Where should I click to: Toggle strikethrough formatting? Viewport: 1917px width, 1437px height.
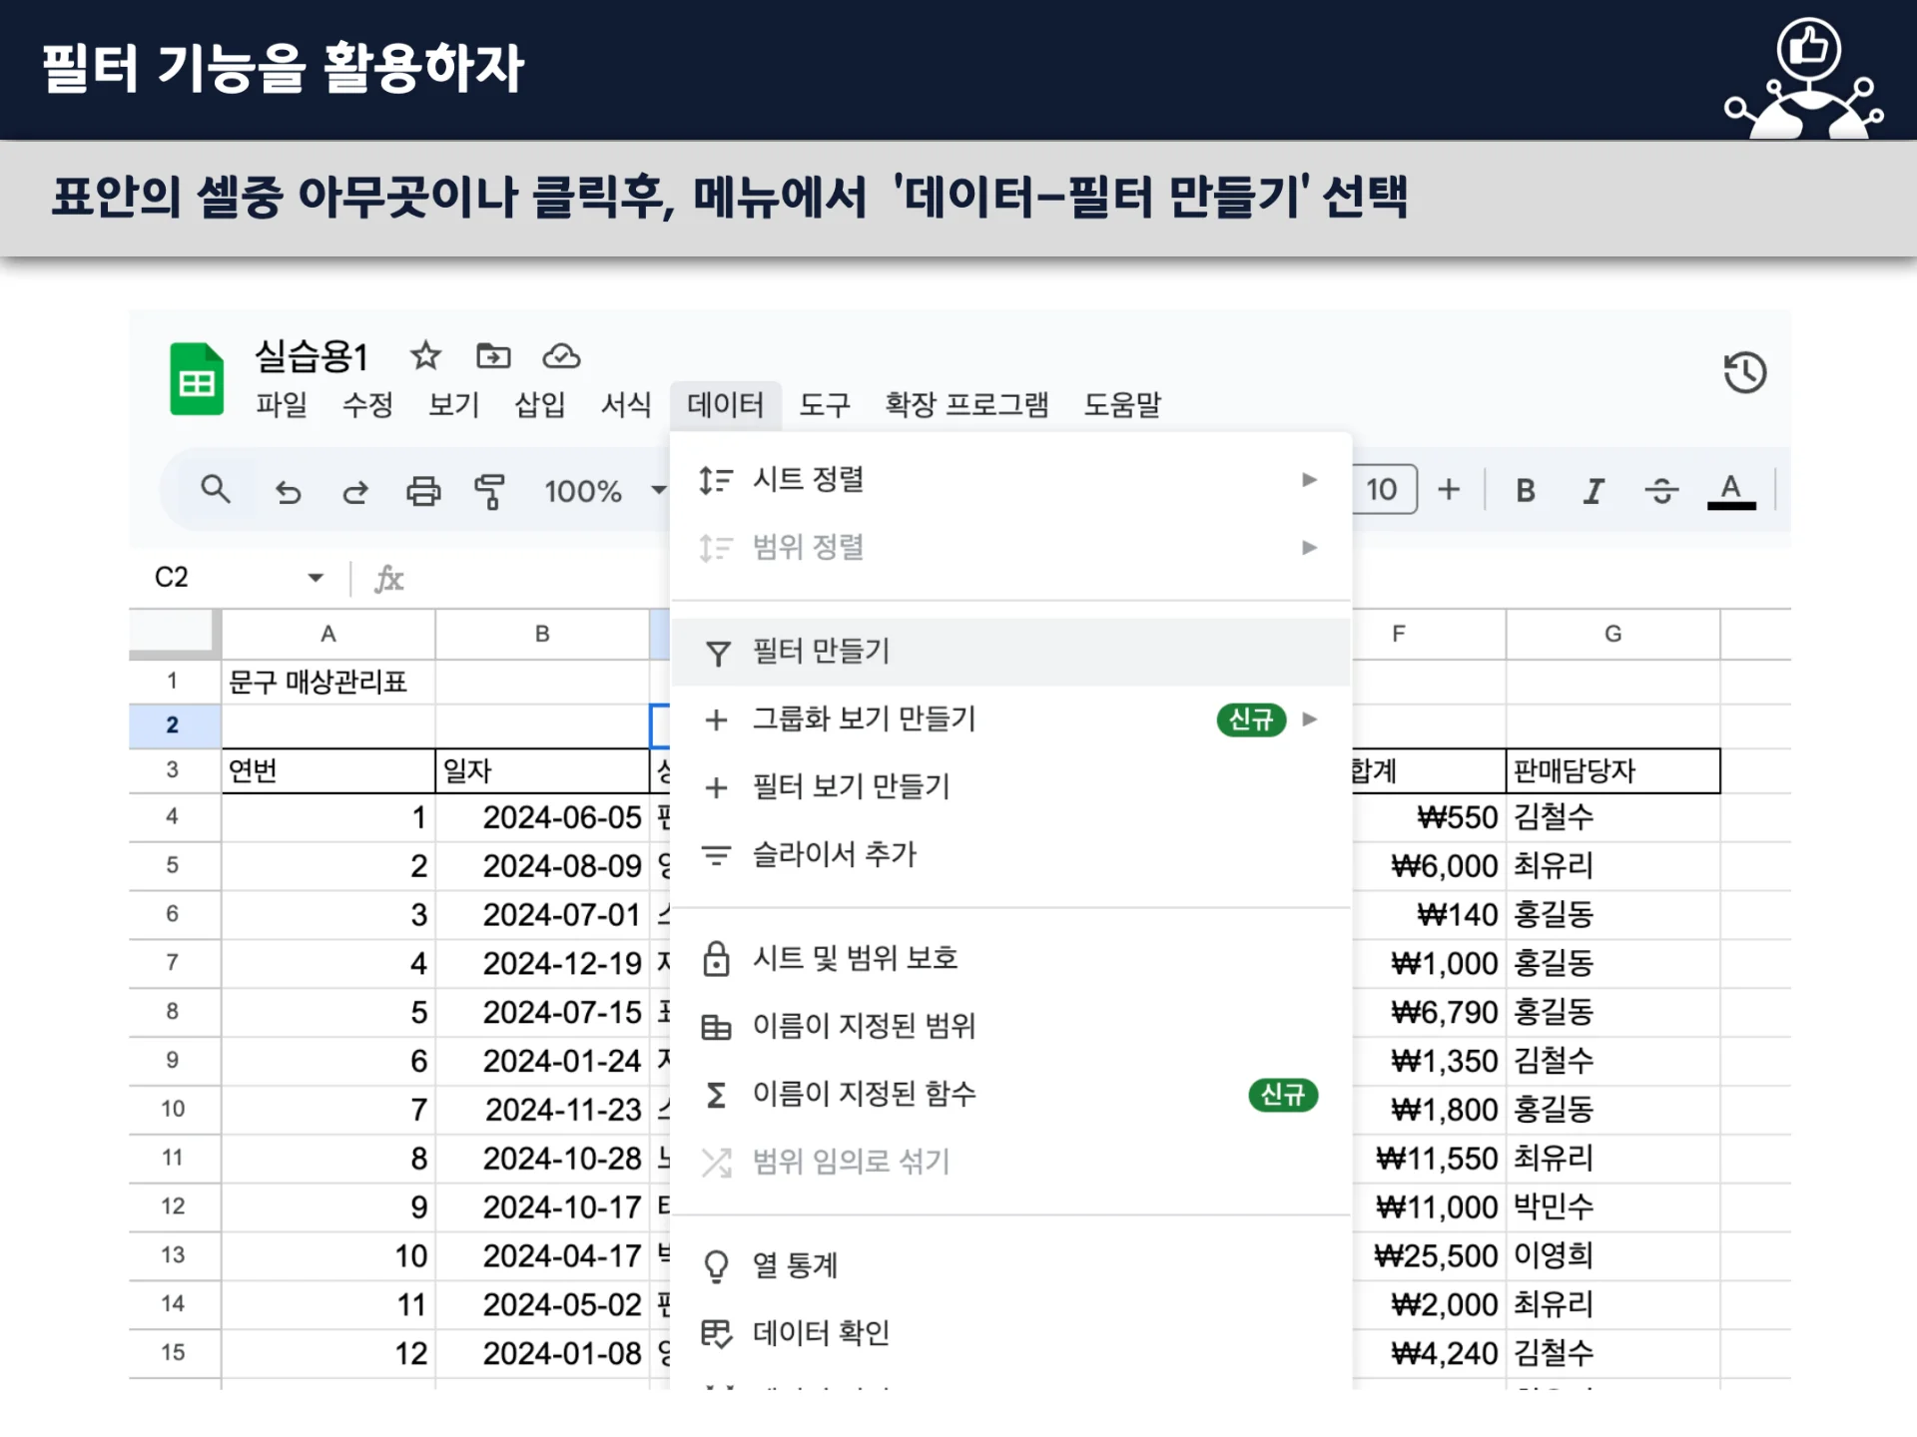[1661, 490]
